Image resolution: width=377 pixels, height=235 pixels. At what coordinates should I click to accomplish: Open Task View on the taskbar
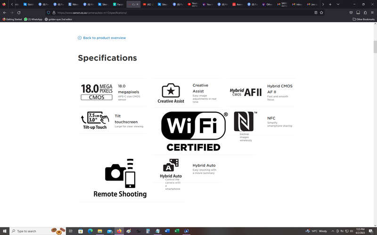pyautogui.click(x=71, y=231)
